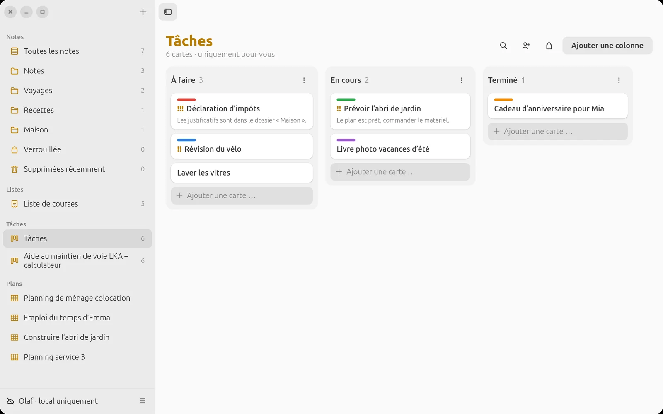The image size is (663, 414).
Task: Open the En cours column options menu
Action: (462, 80)
